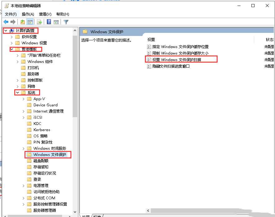The image size is (275, 217).
Task: Click the Forward arrow toolbar icon
Action: pyautogui.click(x=13, y=22)
